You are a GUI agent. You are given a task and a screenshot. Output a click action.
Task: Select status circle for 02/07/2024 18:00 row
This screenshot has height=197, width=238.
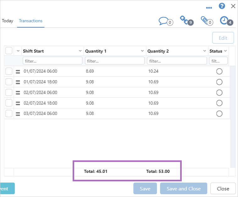[x=219, y=103]
